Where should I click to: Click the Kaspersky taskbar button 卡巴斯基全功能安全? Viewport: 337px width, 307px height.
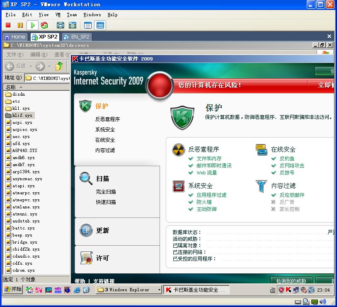tap(196, 290)
